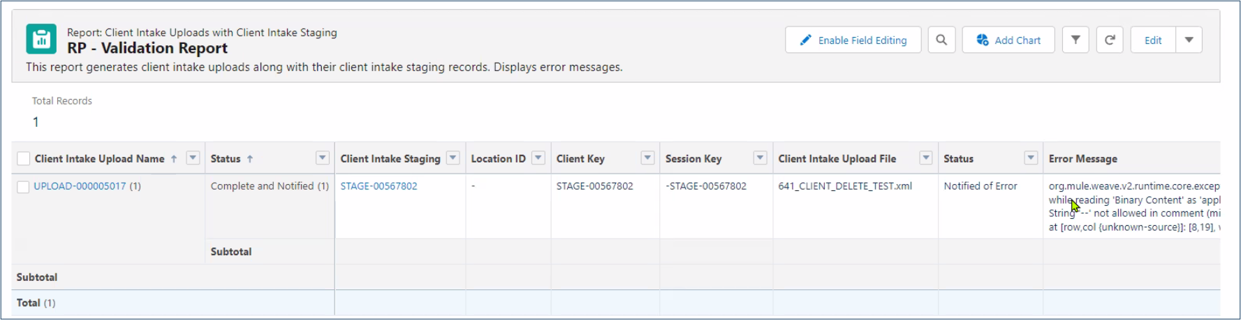Click the green report type icon
The height and width of the screenshot is (320, 1241).
click(x=41, y=39)
